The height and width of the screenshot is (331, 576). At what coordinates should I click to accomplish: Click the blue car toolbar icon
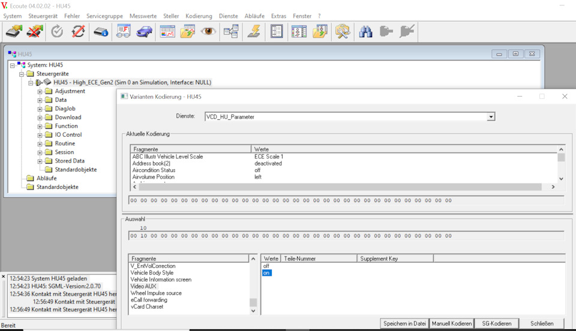[x=145, y=31]
